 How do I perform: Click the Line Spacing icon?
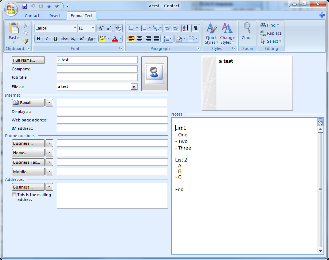point(168,39)
